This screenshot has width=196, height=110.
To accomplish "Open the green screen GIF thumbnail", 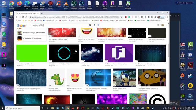I will (x=32, y=53).
